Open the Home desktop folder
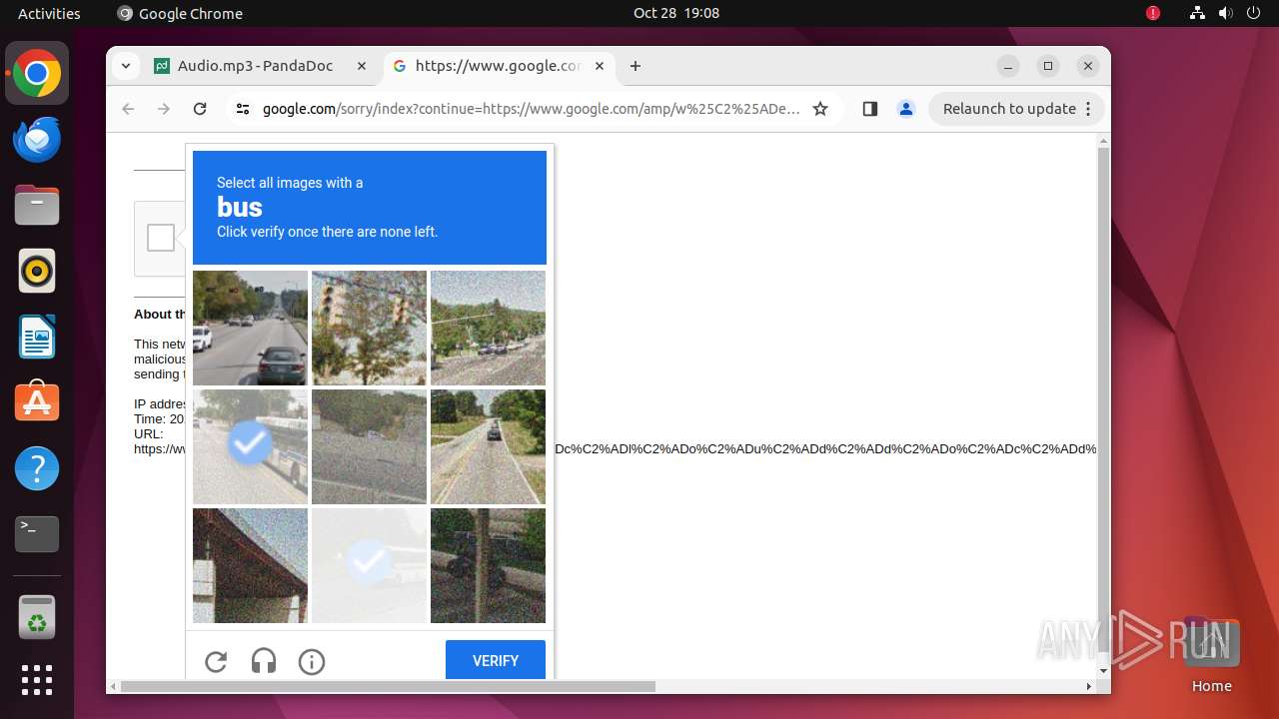The height and width of the screenshot is (719, 1279). pos(1211,654)
